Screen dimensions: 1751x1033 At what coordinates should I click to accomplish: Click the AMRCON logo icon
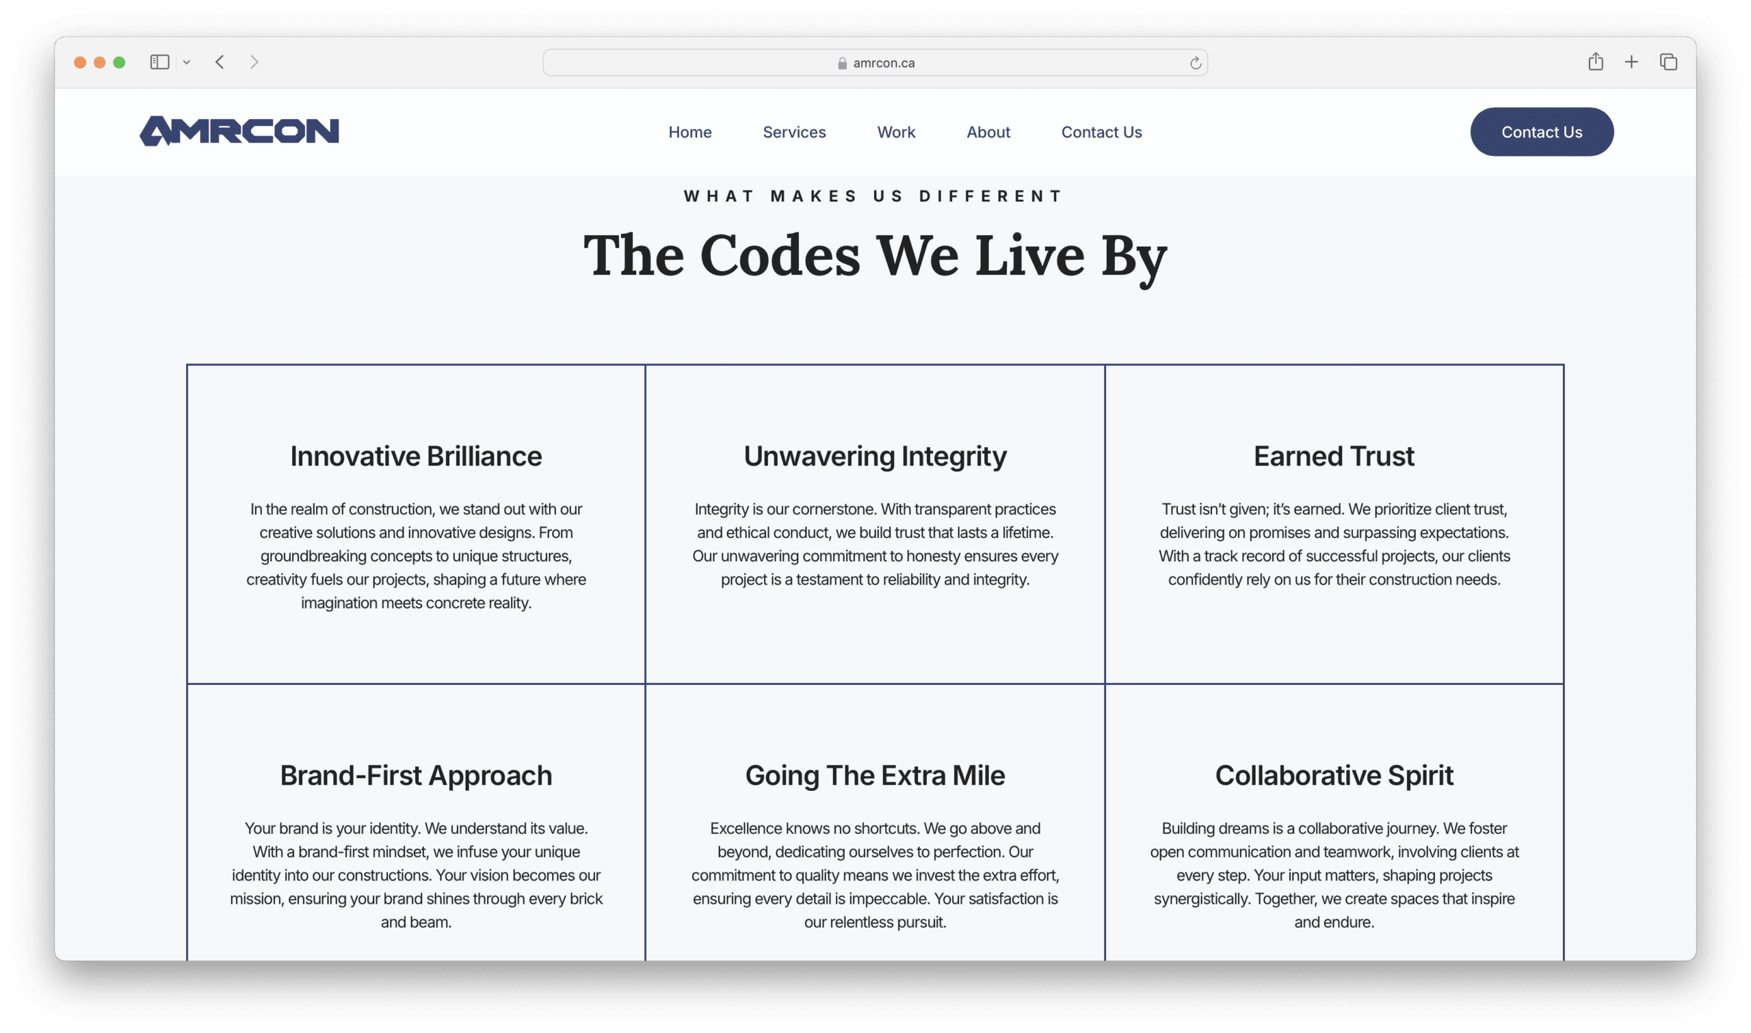click(237, 131)
